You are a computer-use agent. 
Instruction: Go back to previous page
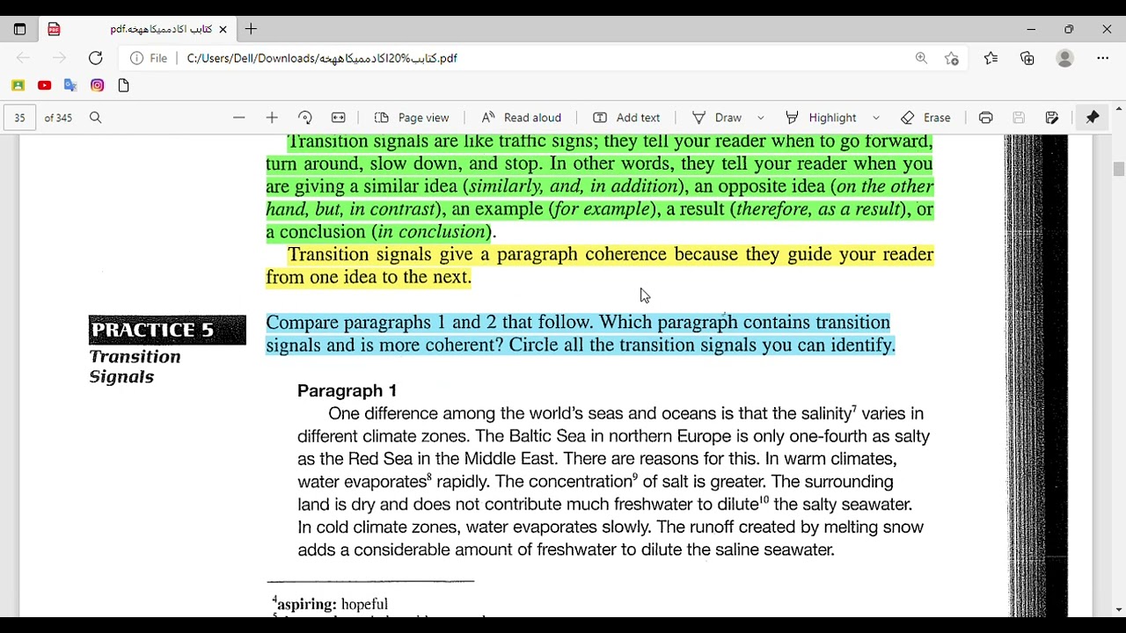click(23, 58)
